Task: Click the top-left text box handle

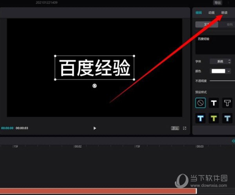Action: [55, 56]
